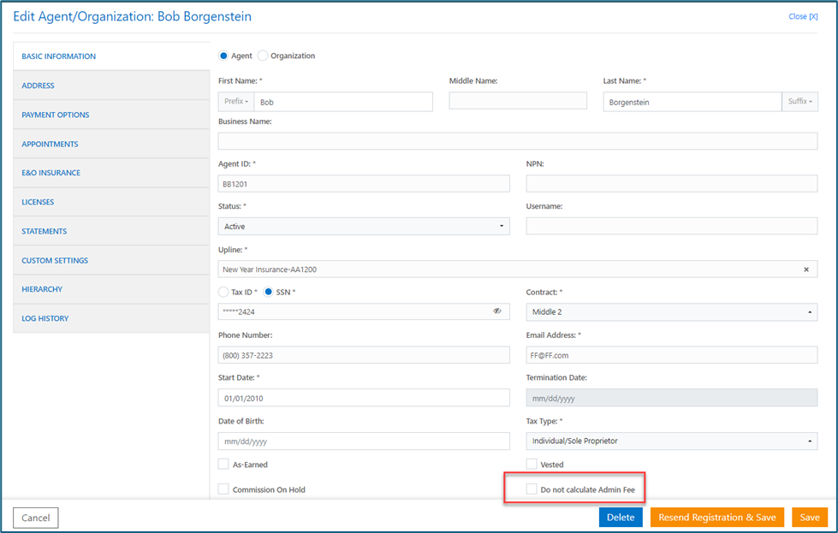Close the dialog via Close [X] link
Viewport: 838px width, 533px height.
[803, 16]
